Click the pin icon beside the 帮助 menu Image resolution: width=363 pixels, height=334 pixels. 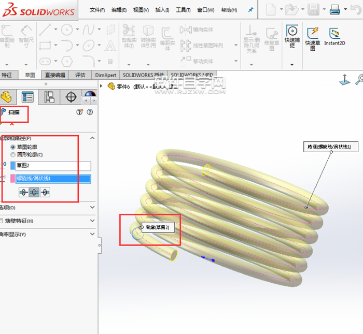pos(250,10)
